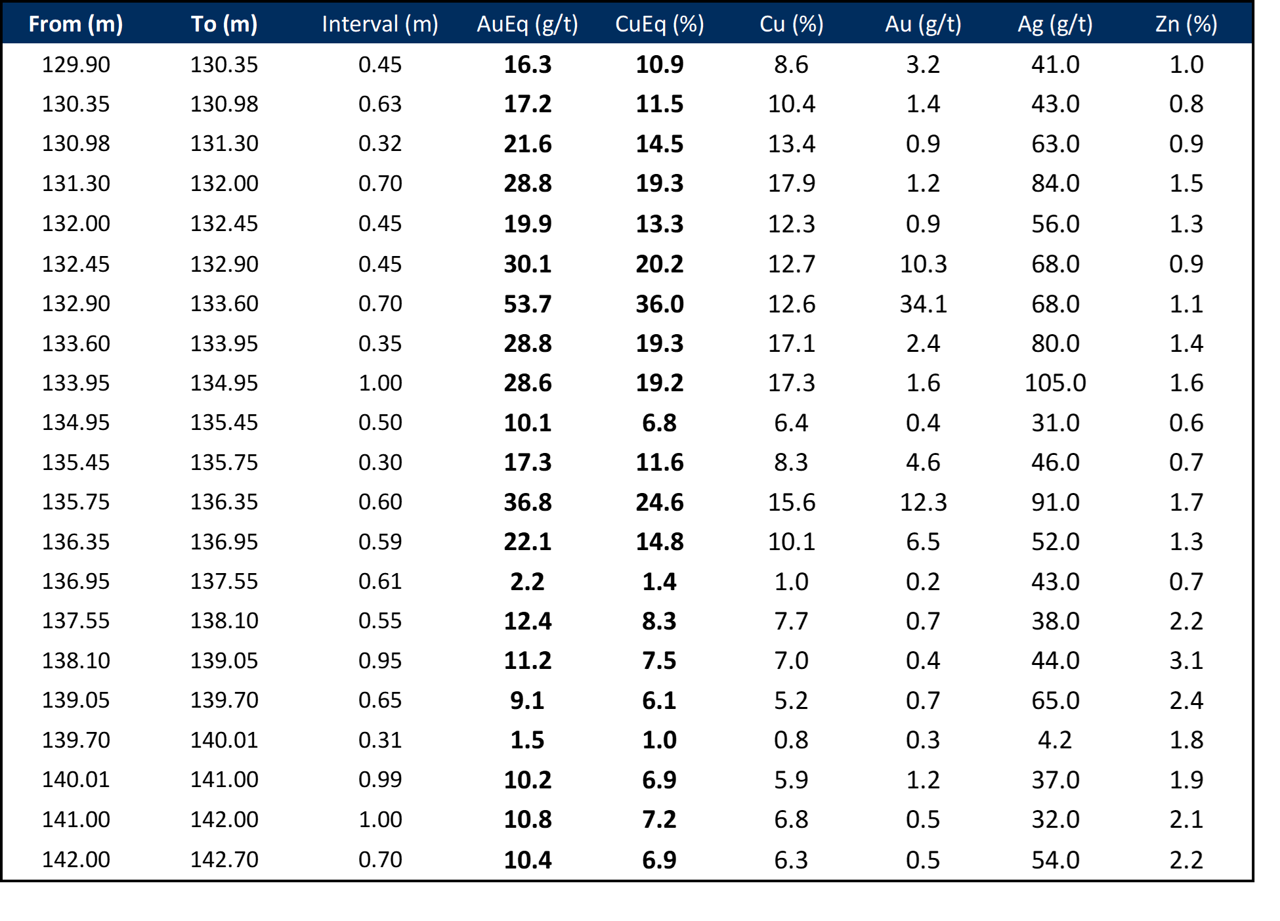This screenshot has height=921, width=1280.
Task: Select From value 129.90
Action: tap(76, 64)
